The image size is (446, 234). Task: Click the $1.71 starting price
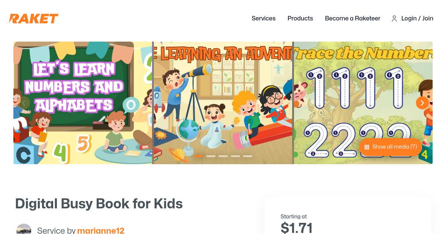(297, 227)
